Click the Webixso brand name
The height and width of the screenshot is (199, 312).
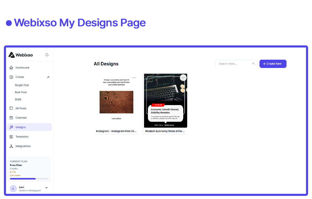(24, 55)
